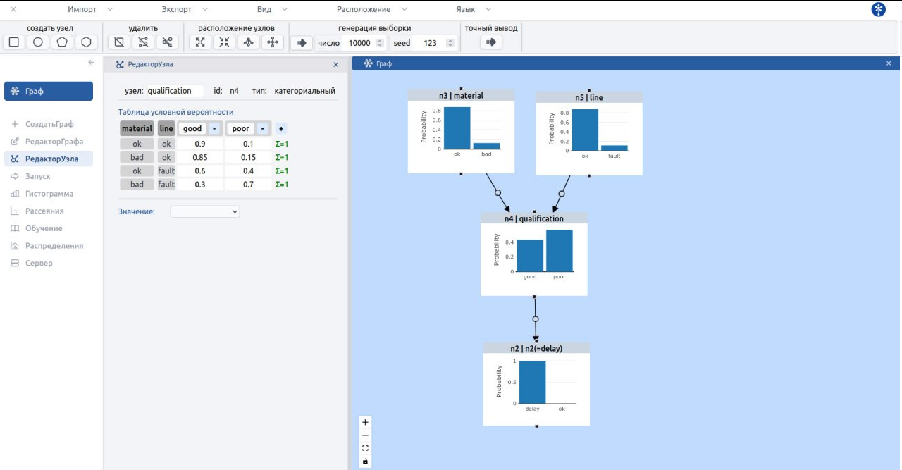Click the delete node icon

coord(119,42)
